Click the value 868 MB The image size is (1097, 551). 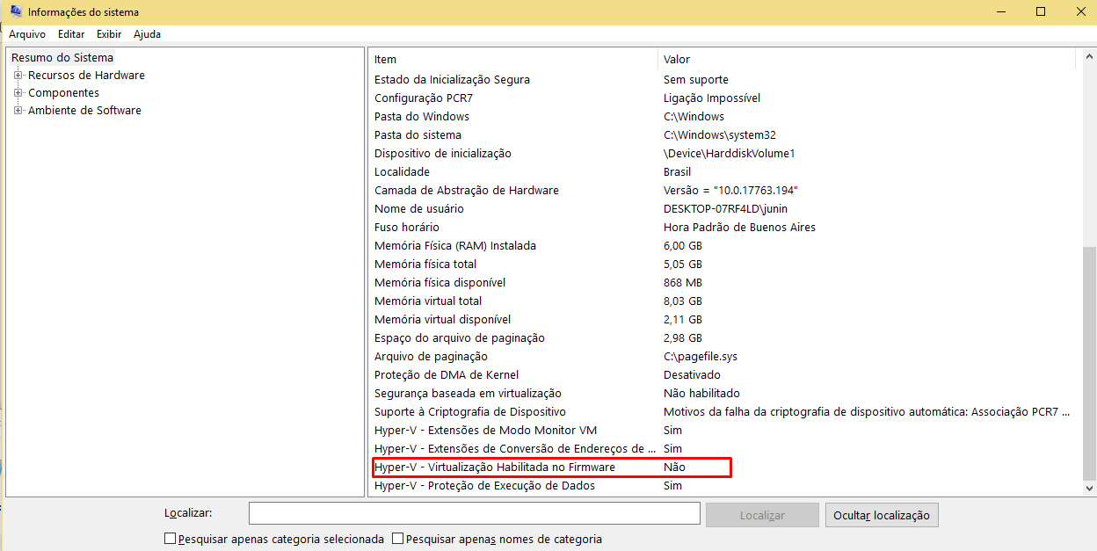tap(683, 283)
